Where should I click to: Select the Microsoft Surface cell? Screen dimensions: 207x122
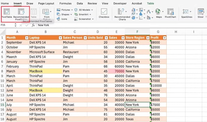point(45,52)
